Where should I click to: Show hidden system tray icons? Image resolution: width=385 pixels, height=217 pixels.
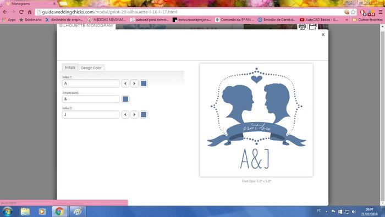(x=327, y=212)
